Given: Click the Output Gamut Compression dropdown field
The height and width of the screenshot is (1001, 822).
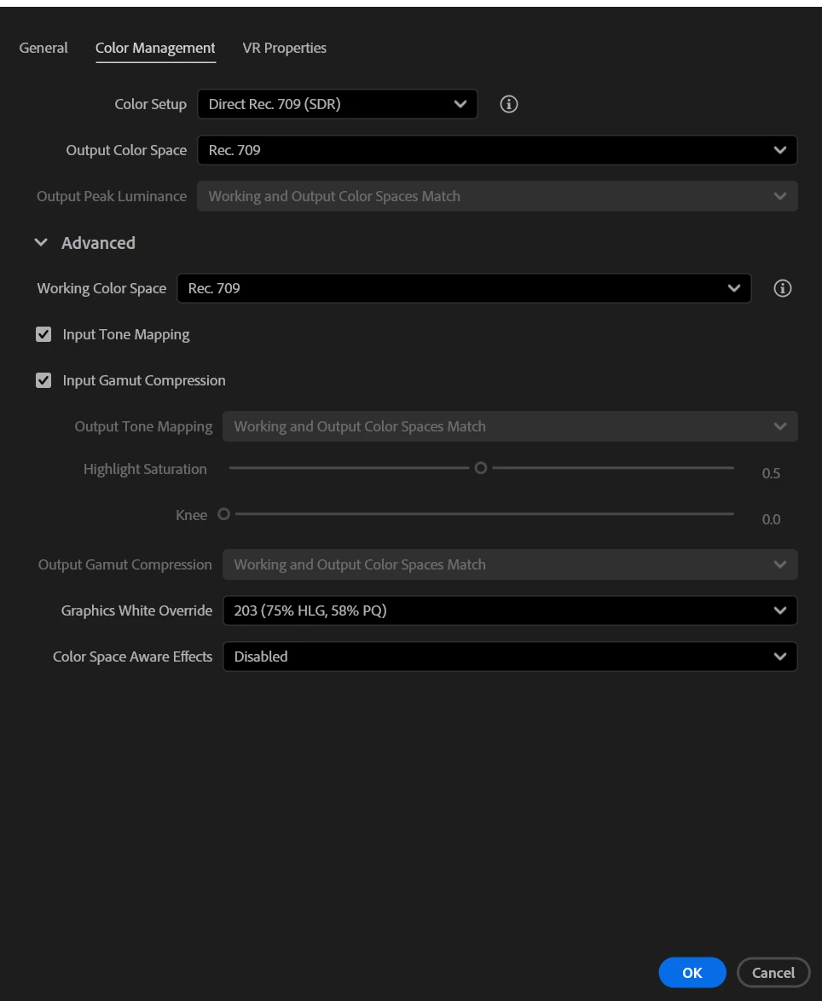Looking at the screenshot, I should tap(510, 564).
